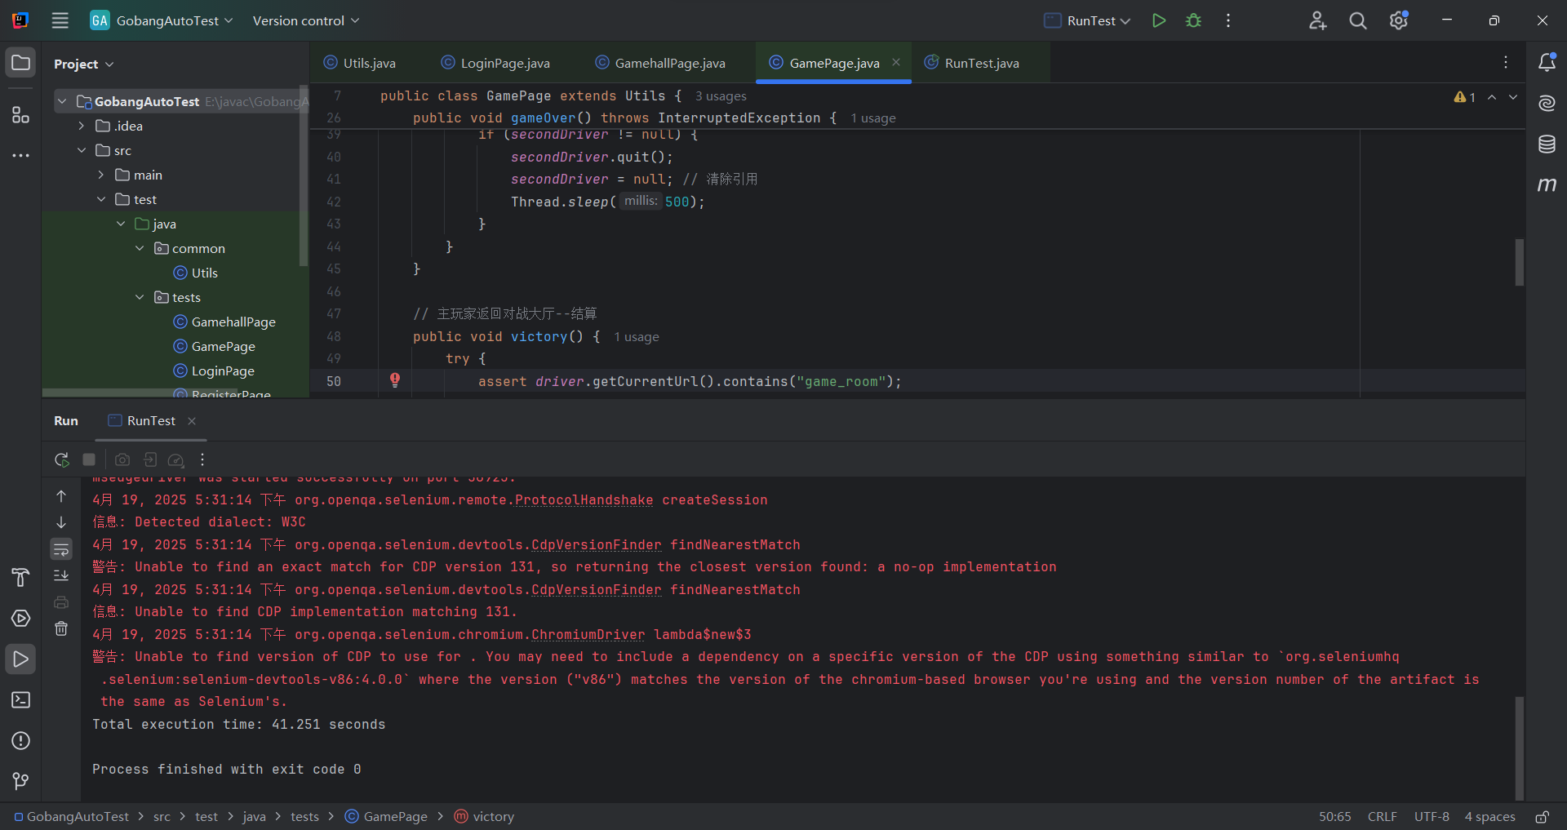Open Notifications bell icon
The image size is (1567, 830).
[x=1547, y=62]
